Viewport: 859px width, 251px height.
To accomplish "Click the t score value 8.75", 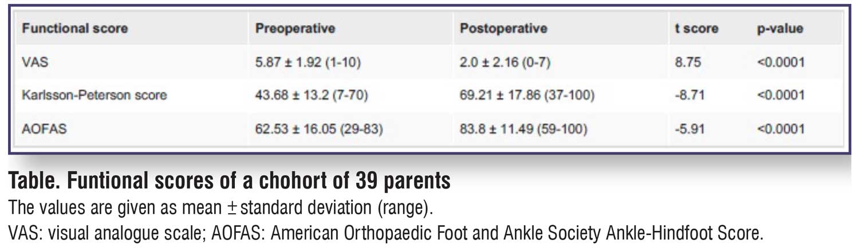I will pyautogui.click(x=688, y=62).
